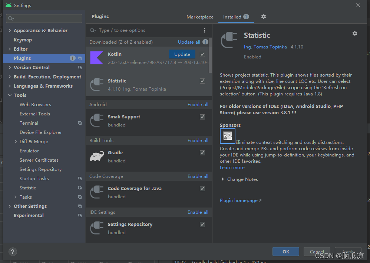The image size is (370, 263).
Task: Expand the Version Control group
Action: click(x=10, y=68)
